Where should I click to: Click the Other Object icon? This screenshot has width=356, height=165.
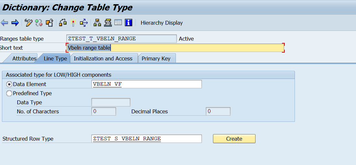point(49,23)
